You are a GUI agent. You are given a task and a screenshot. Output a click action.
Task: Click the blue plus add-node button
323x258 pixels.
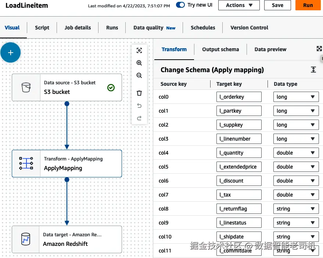11,52
